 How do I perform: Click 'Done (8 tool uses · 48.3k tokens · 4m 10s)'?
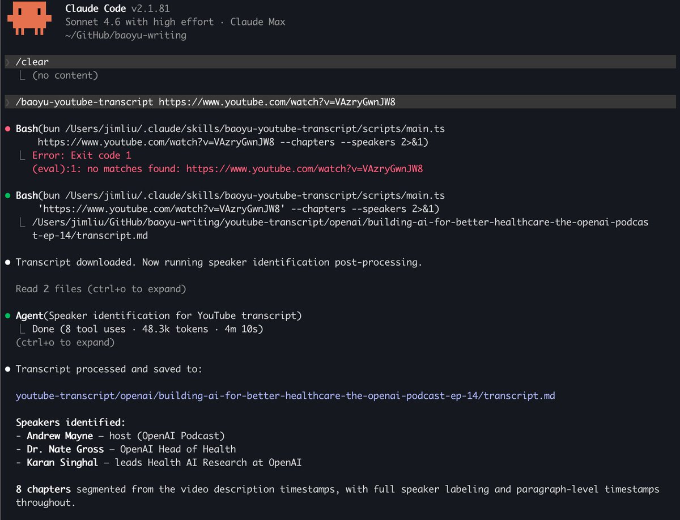click(147, 329)
